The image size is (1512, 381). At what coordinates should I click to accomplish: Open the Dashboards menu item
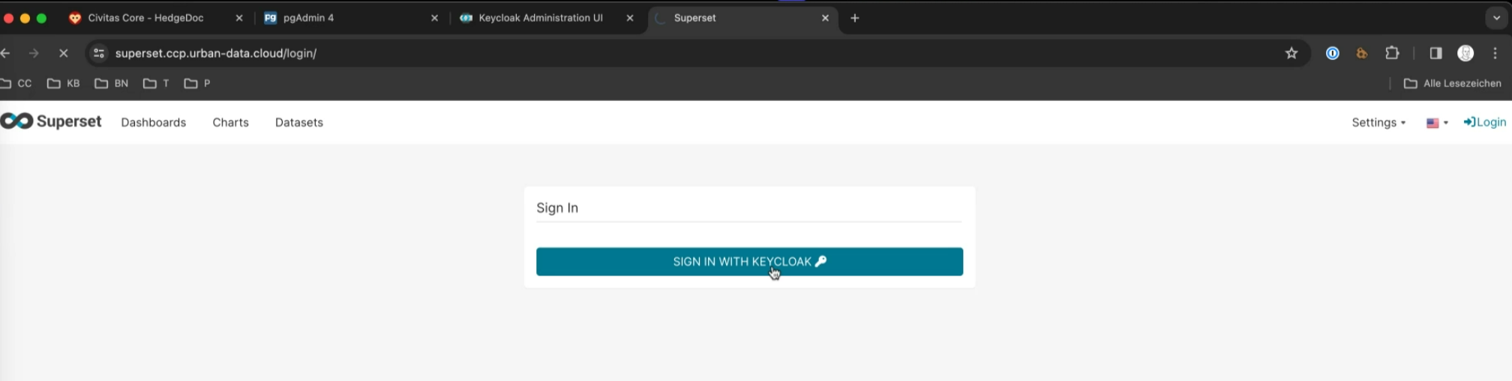click(153, 122)
